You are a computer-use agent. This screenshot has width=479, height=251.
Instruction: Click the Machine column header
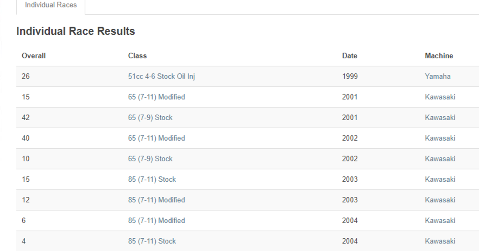click(x=439, y=56)
